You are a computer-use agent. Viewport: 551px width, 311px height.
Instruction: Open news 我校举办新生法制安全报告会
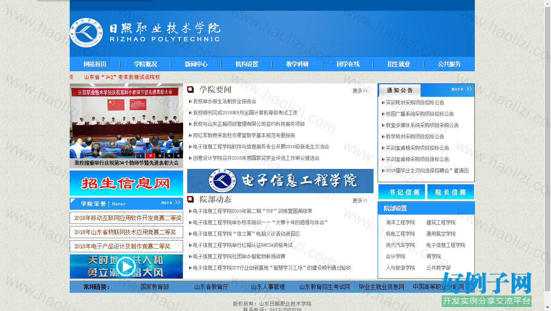[224, 101]
